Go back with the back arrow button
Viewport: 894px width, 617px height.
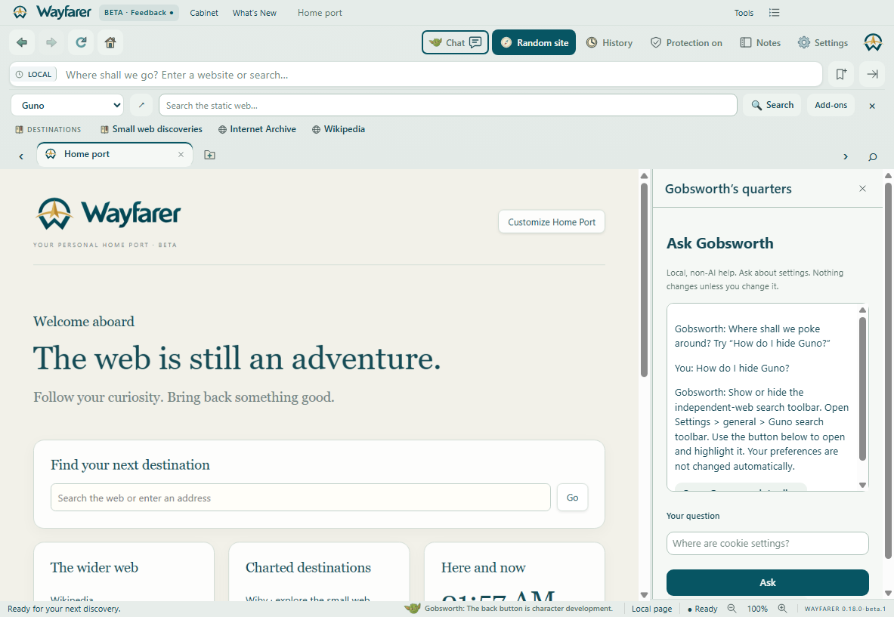(x=22, y=43)
